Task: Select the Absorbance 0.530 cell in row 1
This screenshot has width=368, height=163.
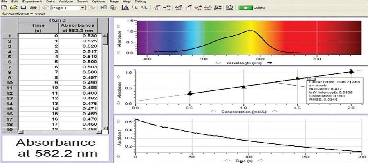Action: pyautogui.click(x=80, y=36)
